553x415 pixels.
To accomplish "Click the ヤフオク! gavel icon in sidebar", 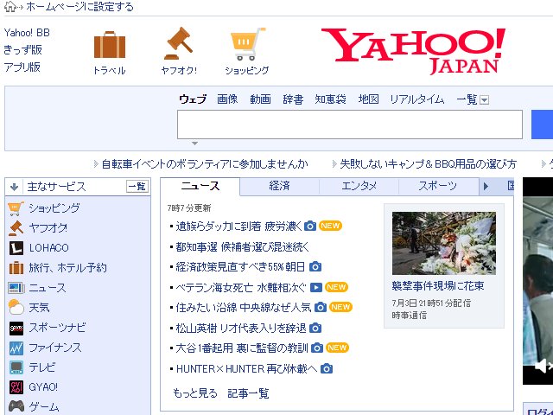I will [16, 228].
